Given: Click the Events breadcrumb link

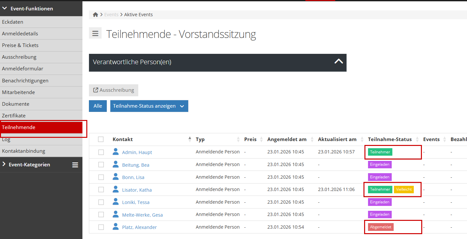Looking at the screenshot, I should [111, 15].
